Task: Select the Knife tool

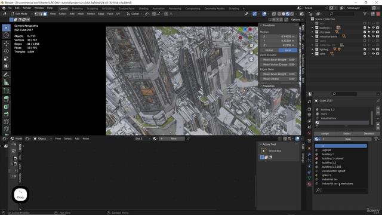Action: point(6,129)
